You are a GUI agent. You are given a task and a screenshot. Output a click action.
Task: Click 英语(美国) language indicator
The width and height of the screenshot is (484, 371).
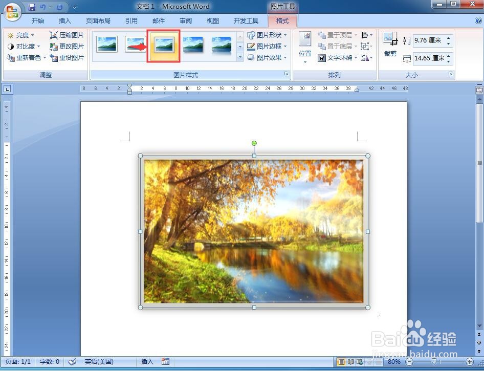99,361
